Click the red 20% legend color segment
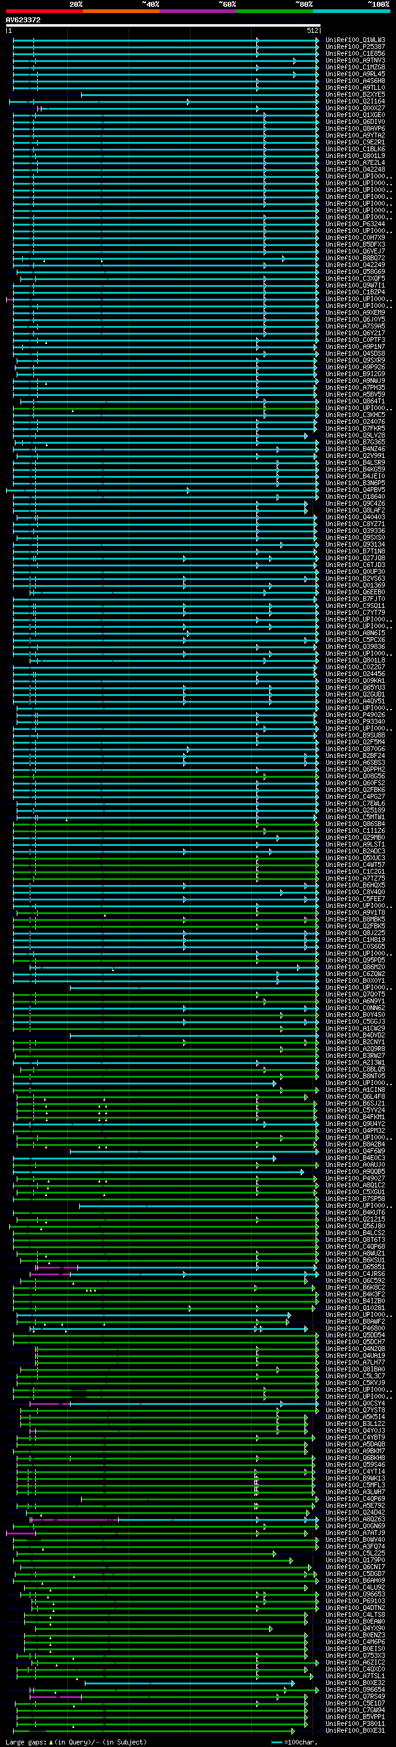The image size is (396, 1747). click(45, 11)
